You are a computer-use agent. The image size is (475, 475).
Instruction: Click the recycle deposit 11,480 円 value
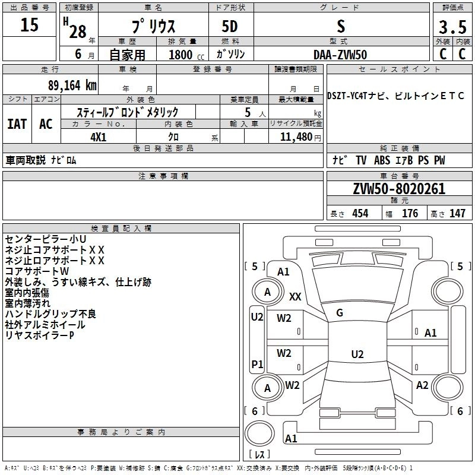[x=296, y=137]
